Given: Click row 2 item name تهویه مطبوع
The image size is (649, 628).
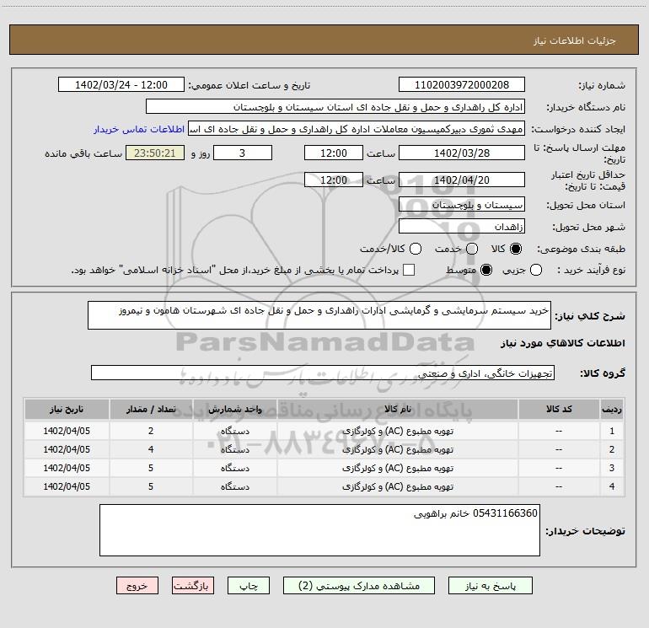Looking at the screenshot, I should 398,449.
